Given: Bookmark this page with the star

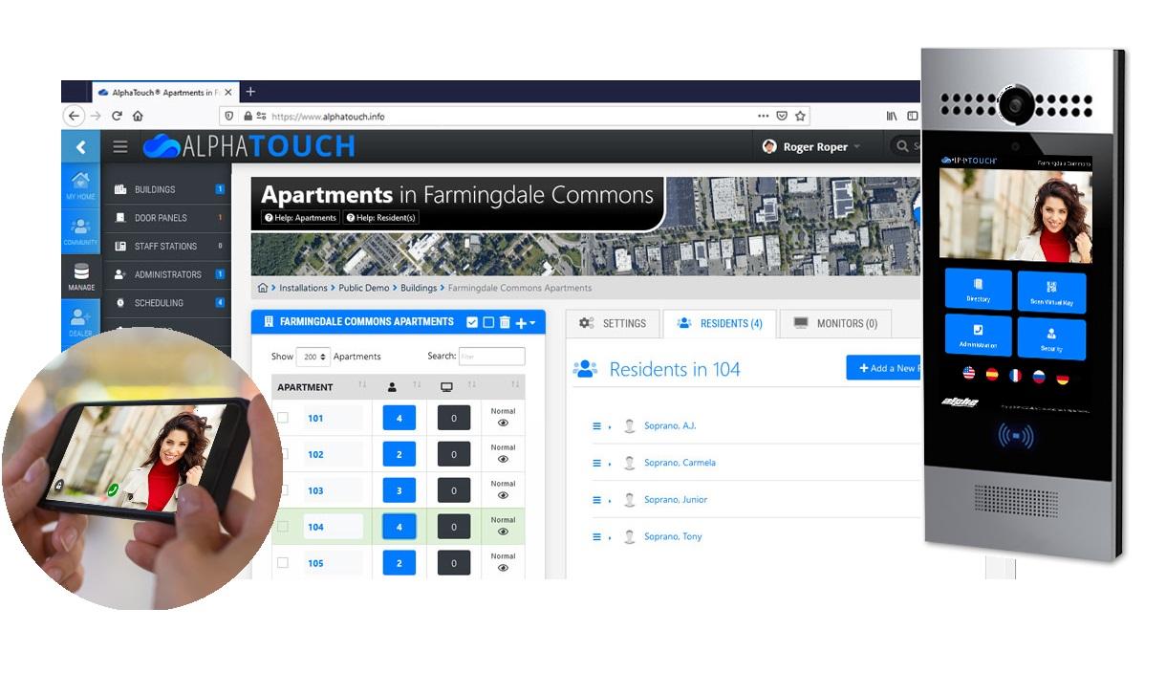Looking at the screenshot, I should (801, 116).
